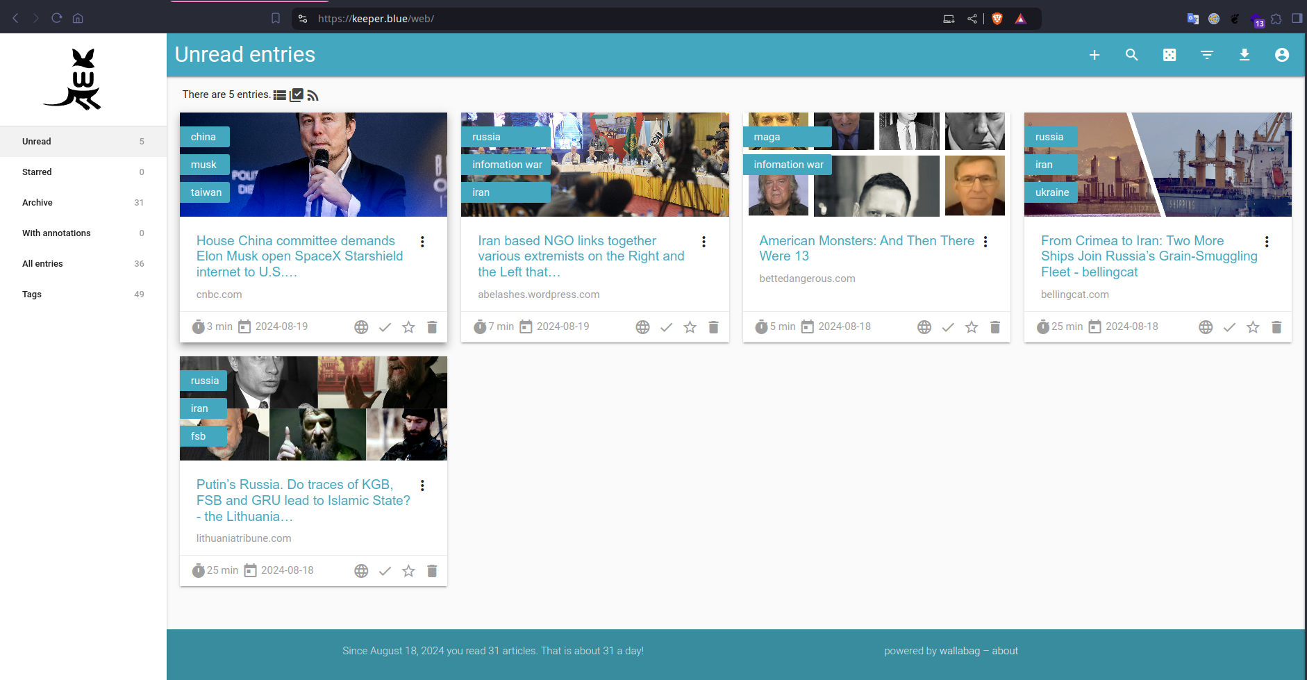This screenshot has width=1307, height=680.
Task: Open the user account icon
Action: tap(1282, 55)
